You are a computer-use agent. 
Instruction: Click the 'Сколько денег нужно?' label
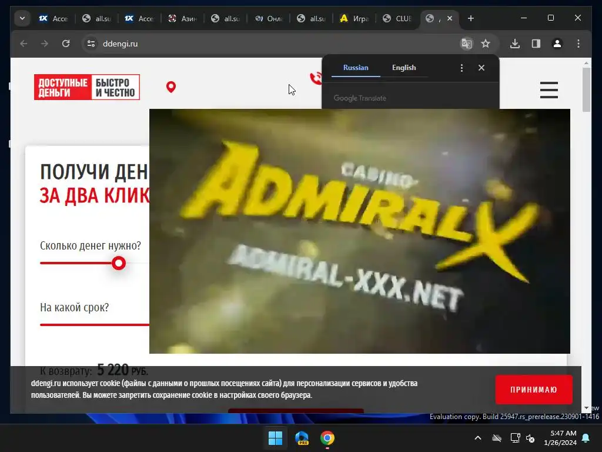pyautogui.click(x=91, y=245)
